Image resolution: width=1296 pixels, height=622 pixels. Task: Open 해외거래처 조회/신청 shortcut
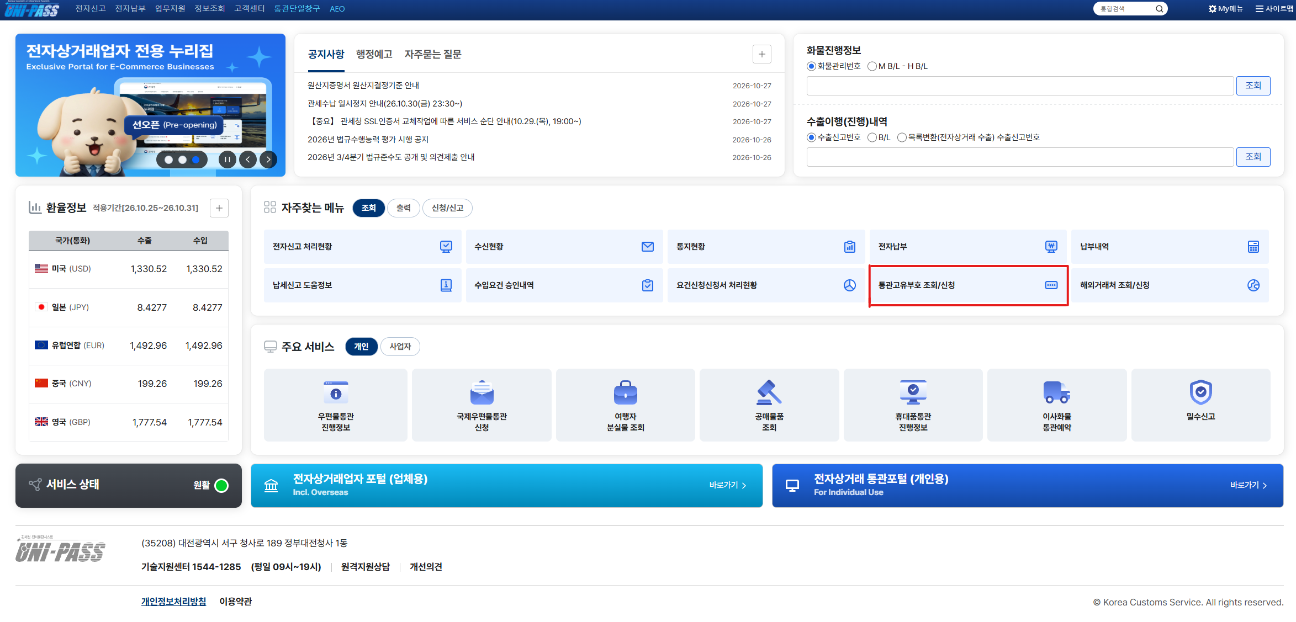pos(1170,285)
